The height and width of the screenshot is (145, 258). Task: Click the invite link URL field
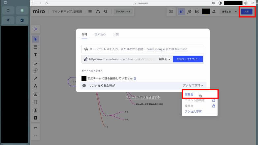(x=122, y=59)
